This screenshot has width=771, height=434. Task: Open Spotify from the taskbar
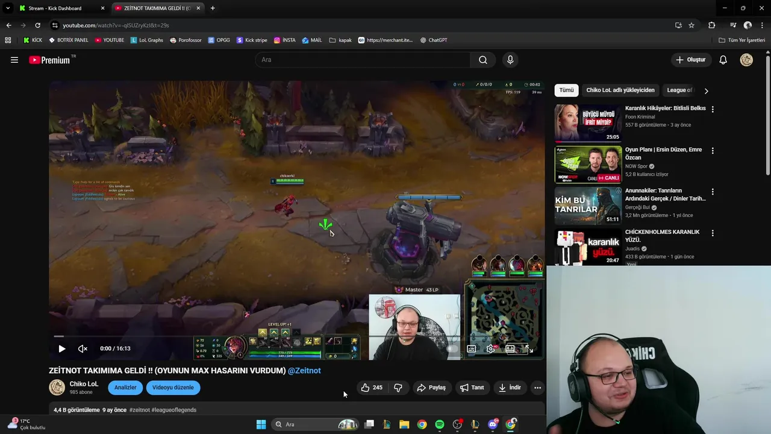tap(440, 424)
